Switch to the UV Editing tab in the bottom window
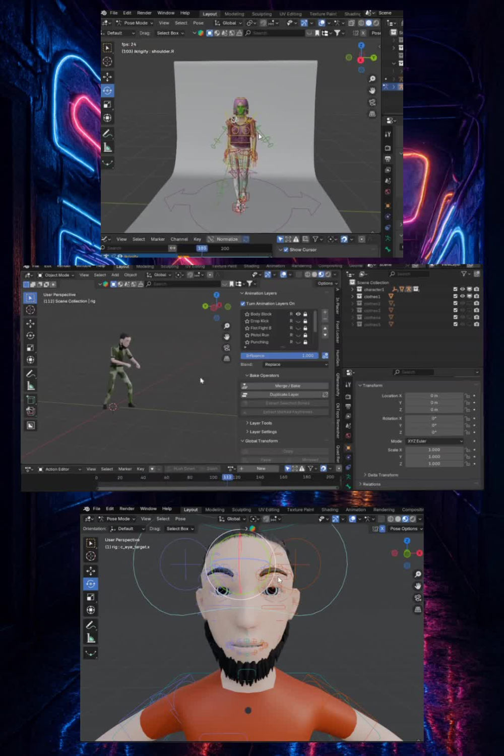This screenshot has height=756, width=504. click(269, 510)
